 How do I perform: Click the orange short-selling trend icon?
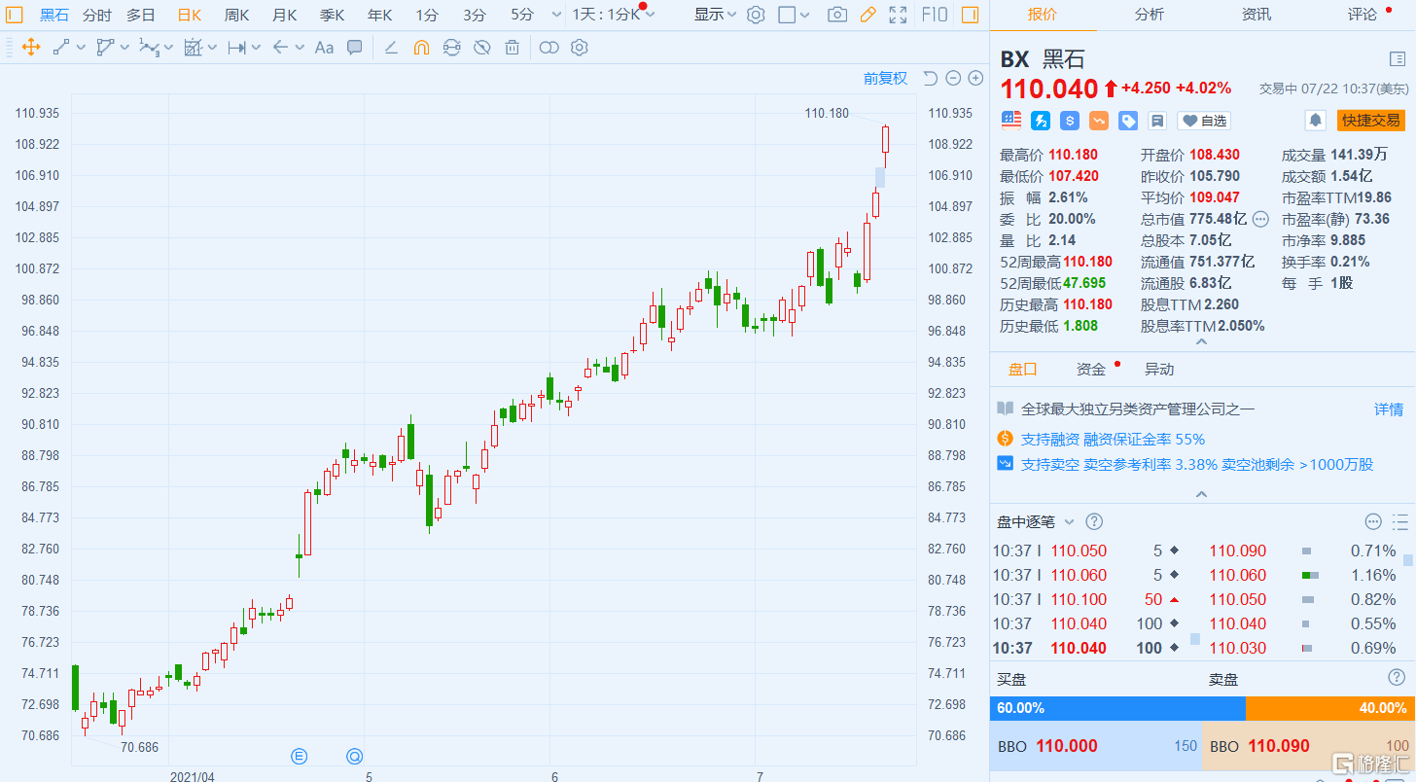[x=1099, y=121]
